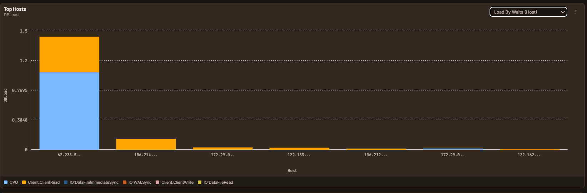Click the bar above the 122.183... label
The width and height of the screenshot is (587, 193).
click(x=299, y=148)
